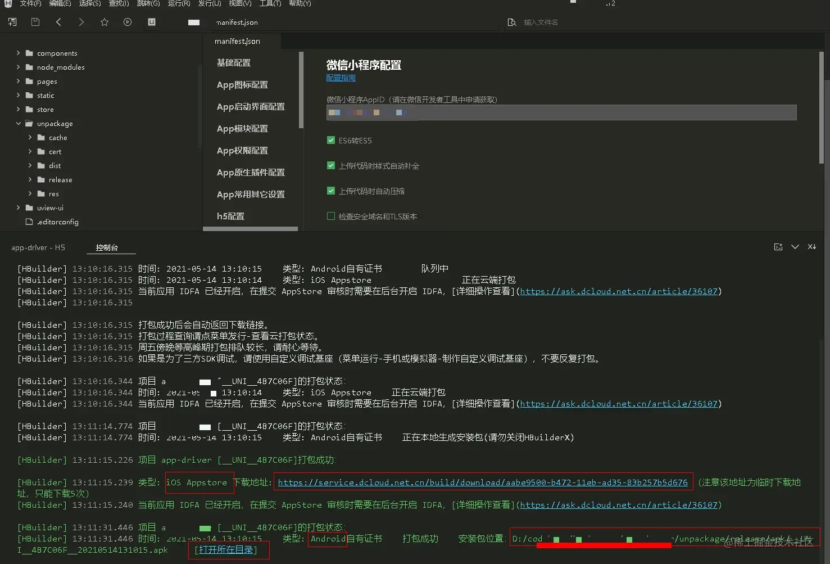Click the node_modules folder icon
The image size is (830, 564).
pyautogui.click(x=29, y=67)
